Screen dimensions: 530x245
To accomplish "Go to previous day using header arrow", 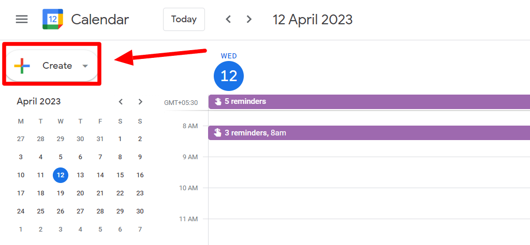I will tap(228, 20).
